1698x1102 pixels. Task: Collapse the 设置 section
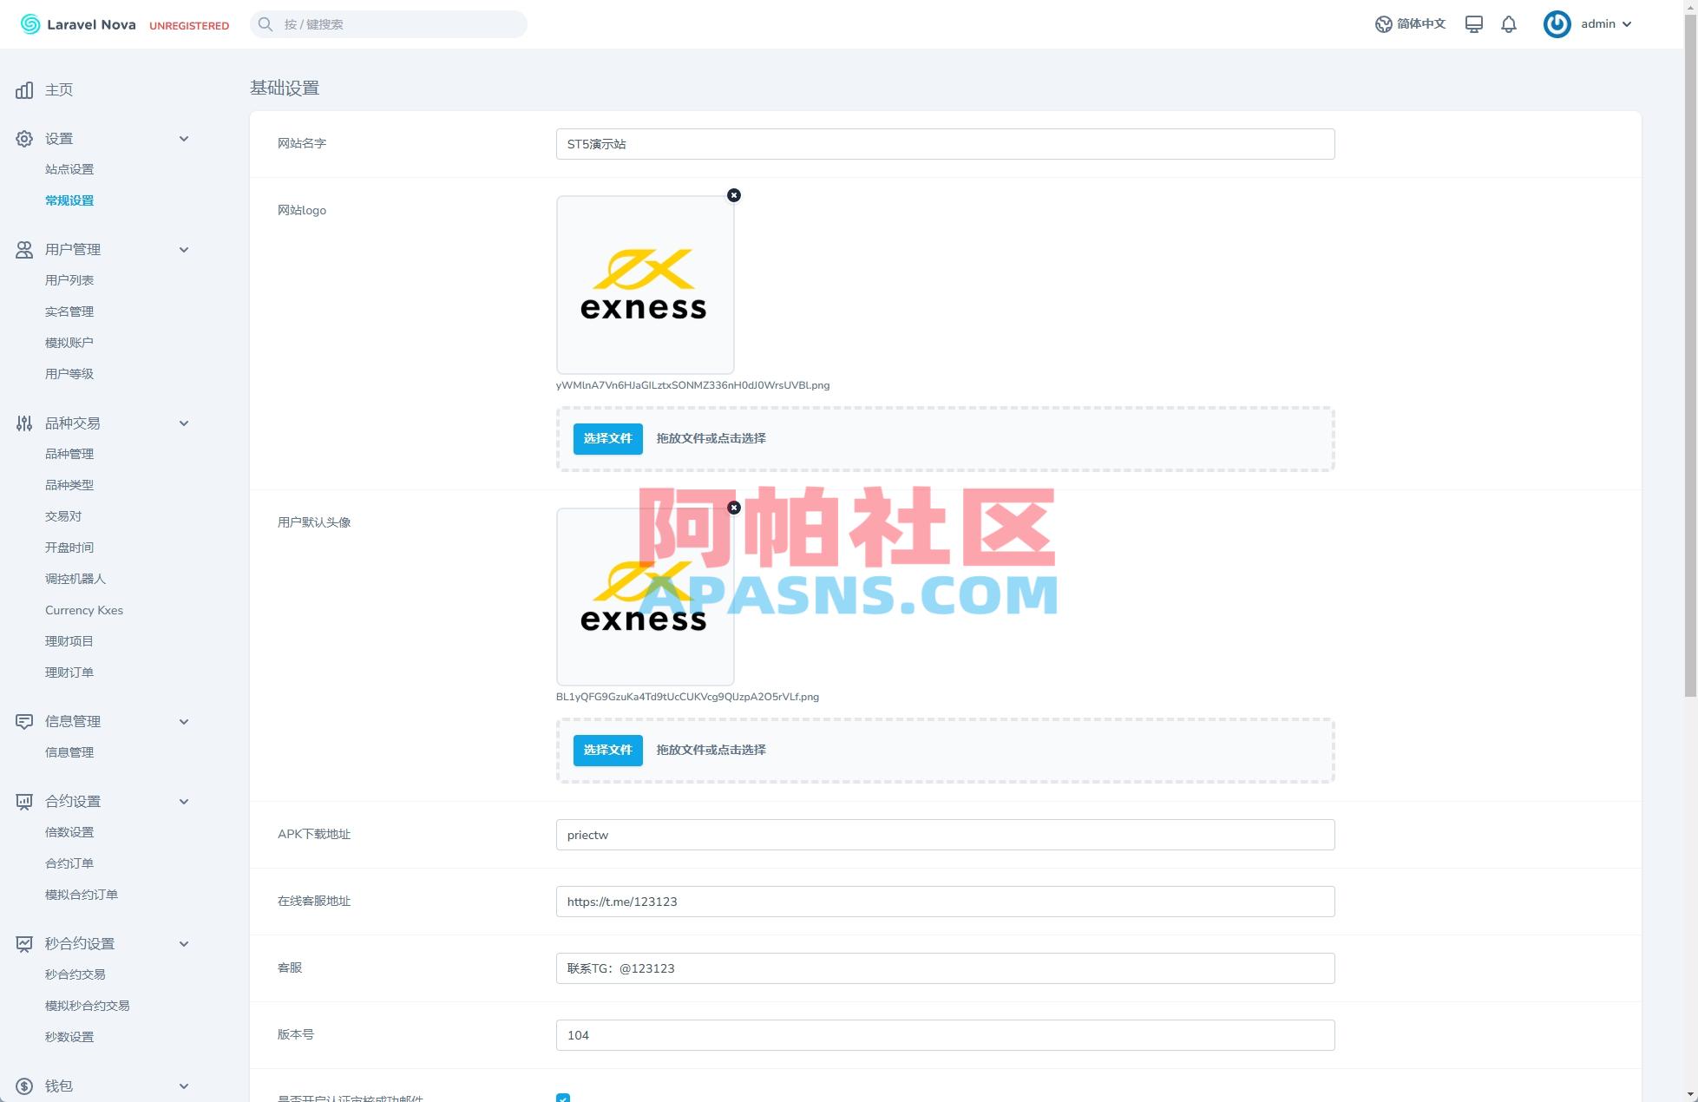pos(183,138)
